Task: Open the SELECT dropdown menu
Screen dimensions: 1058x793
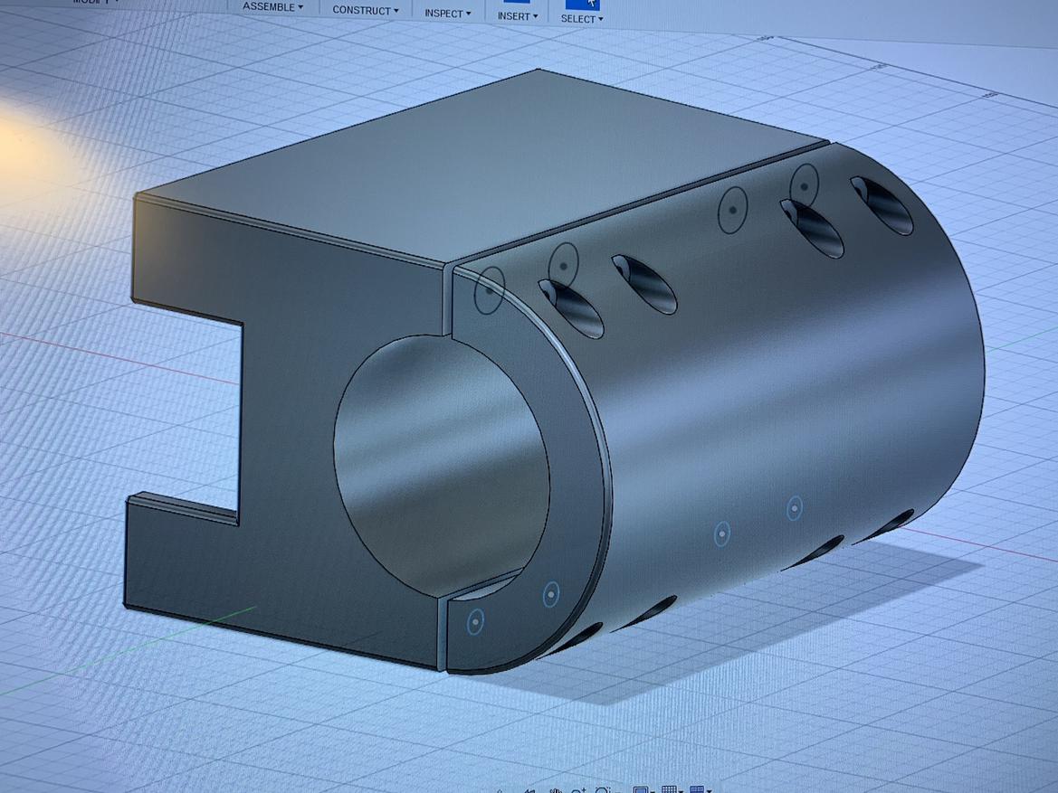Action: (x=582, y=19)
